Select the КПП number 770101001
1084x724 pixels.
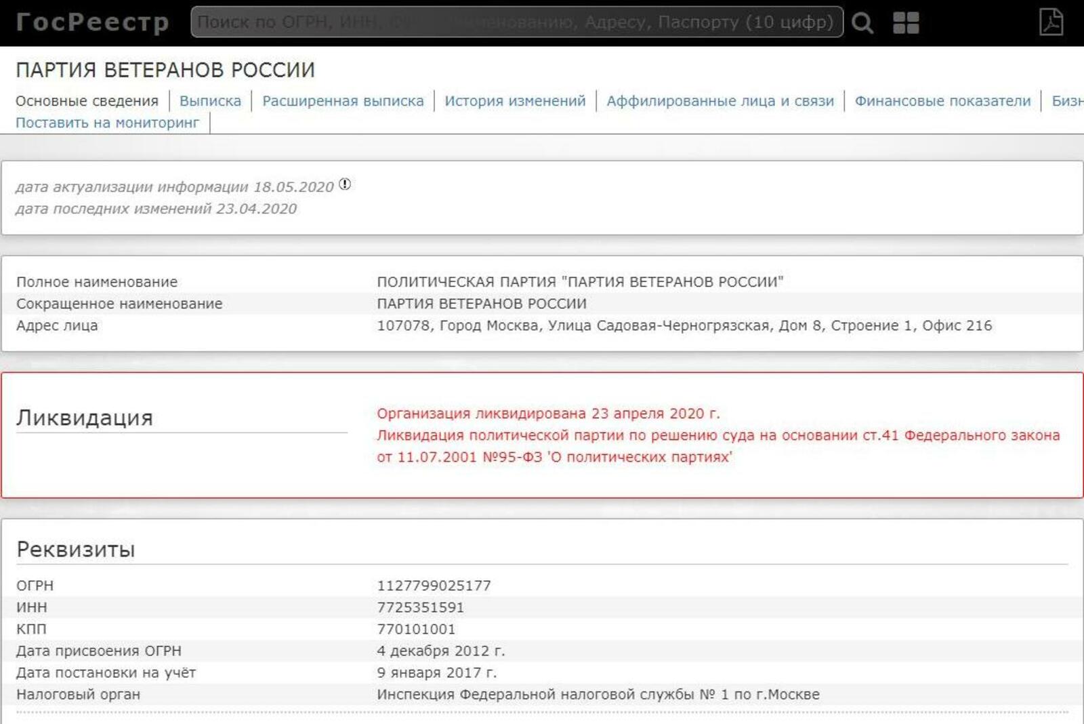[416, 629]
